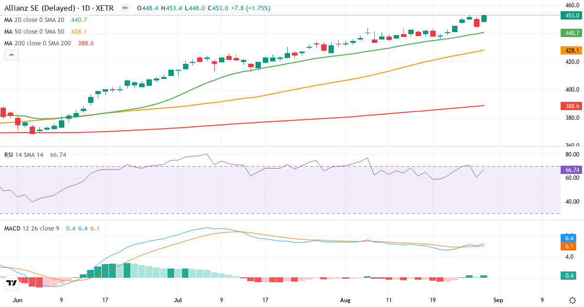Image resolution: width=584 pixels, height=307 pixels.
Task: Click the green 440.7 MA price tag
Action: pyautogui.click(x=572, y=33)
